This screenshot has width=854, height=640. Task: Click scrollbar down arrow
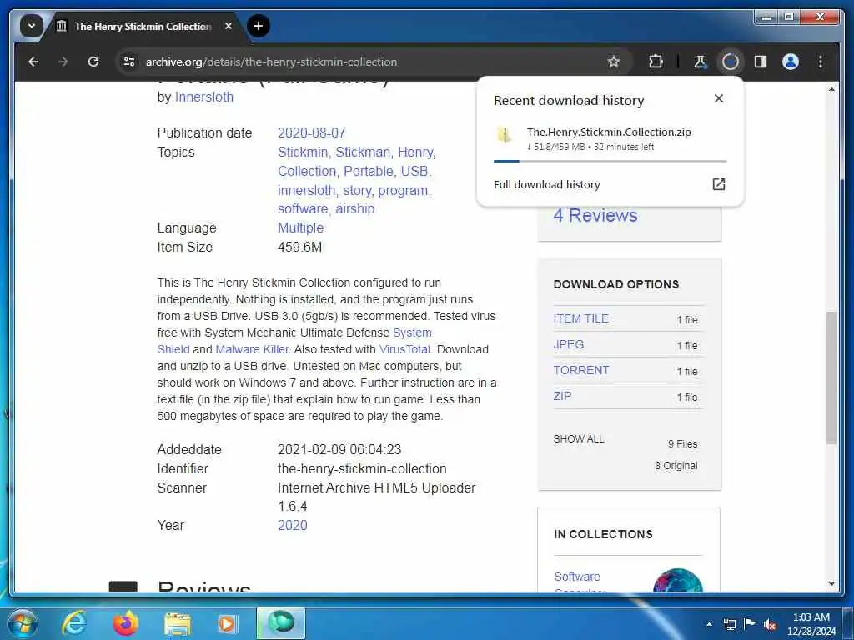point(831,584)
